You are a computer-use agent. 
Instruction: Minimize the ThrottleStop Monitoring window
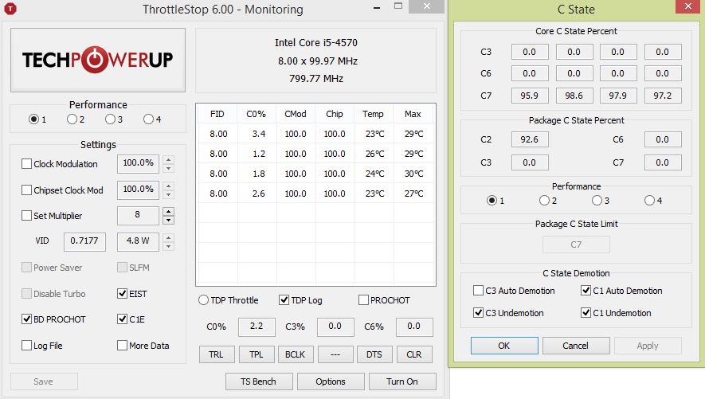pos(377,7)
